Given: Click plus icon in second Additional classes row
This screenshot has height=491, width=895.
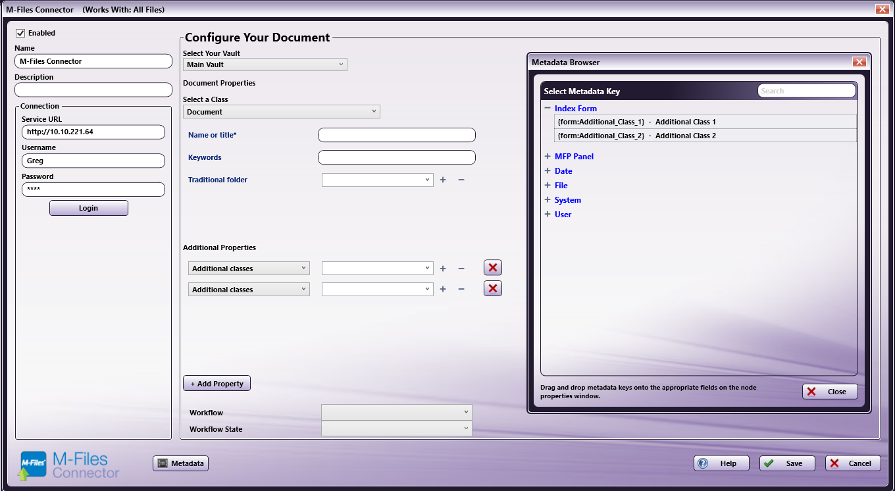Looking at the screenshot, I should 443,290.
